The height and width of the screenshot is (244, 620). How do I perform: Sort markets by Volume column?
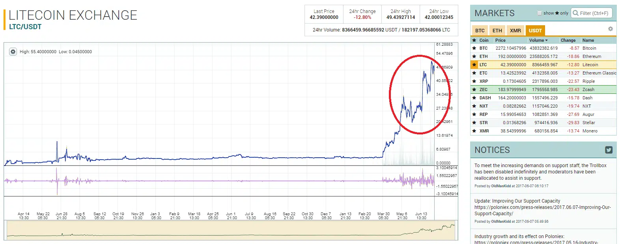(538, 40)
